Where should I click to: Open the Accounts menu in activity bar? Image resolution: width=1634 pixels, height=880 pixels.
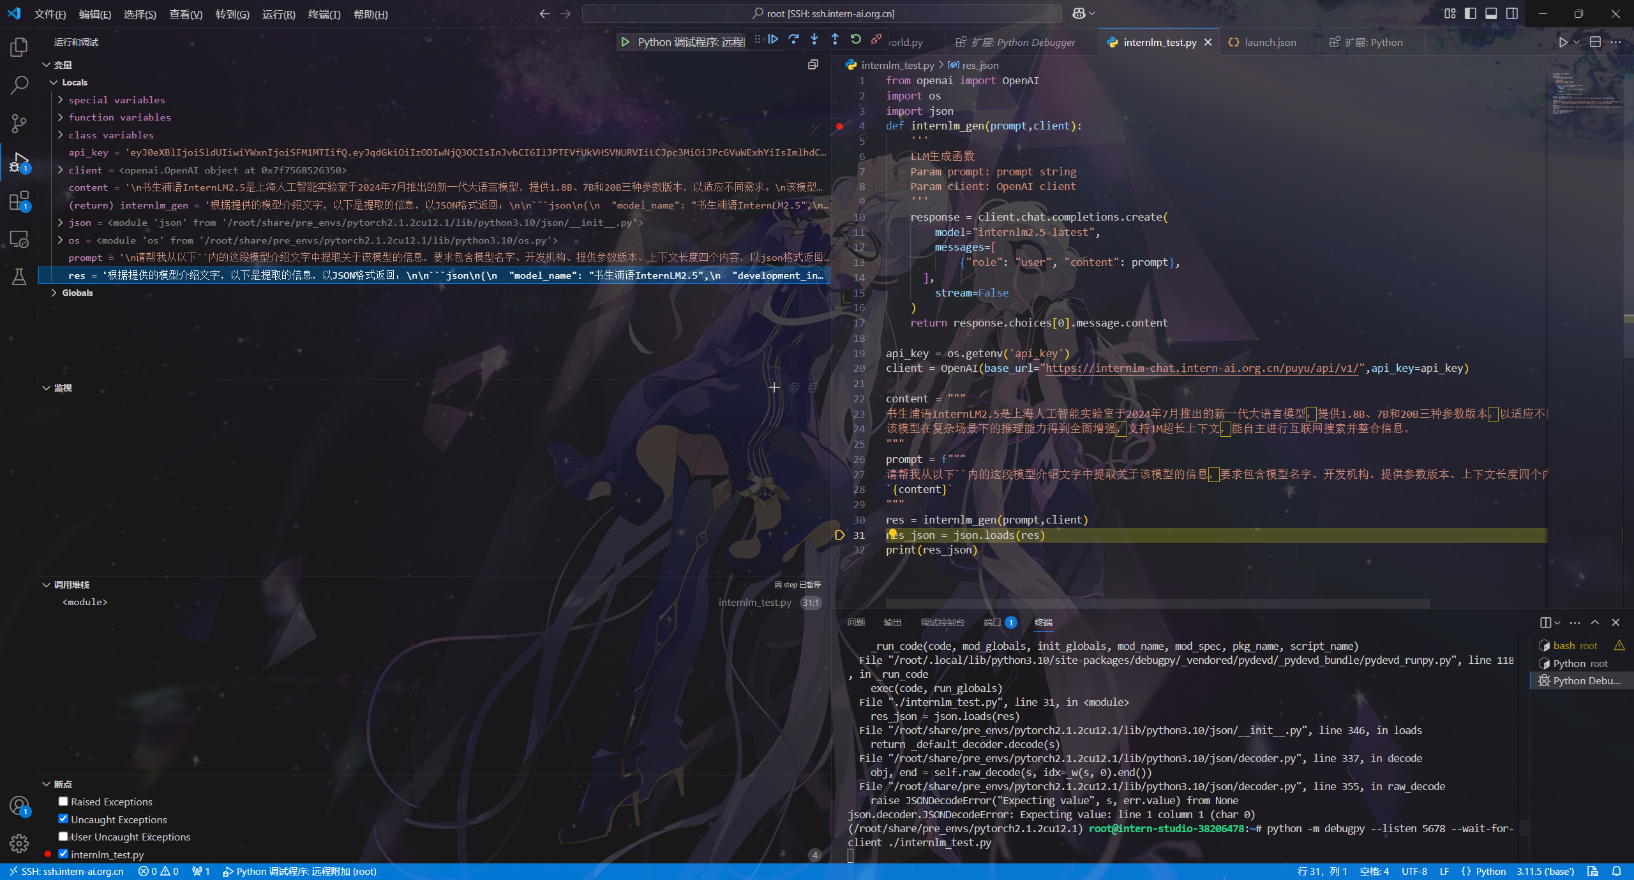click(19, 806)
